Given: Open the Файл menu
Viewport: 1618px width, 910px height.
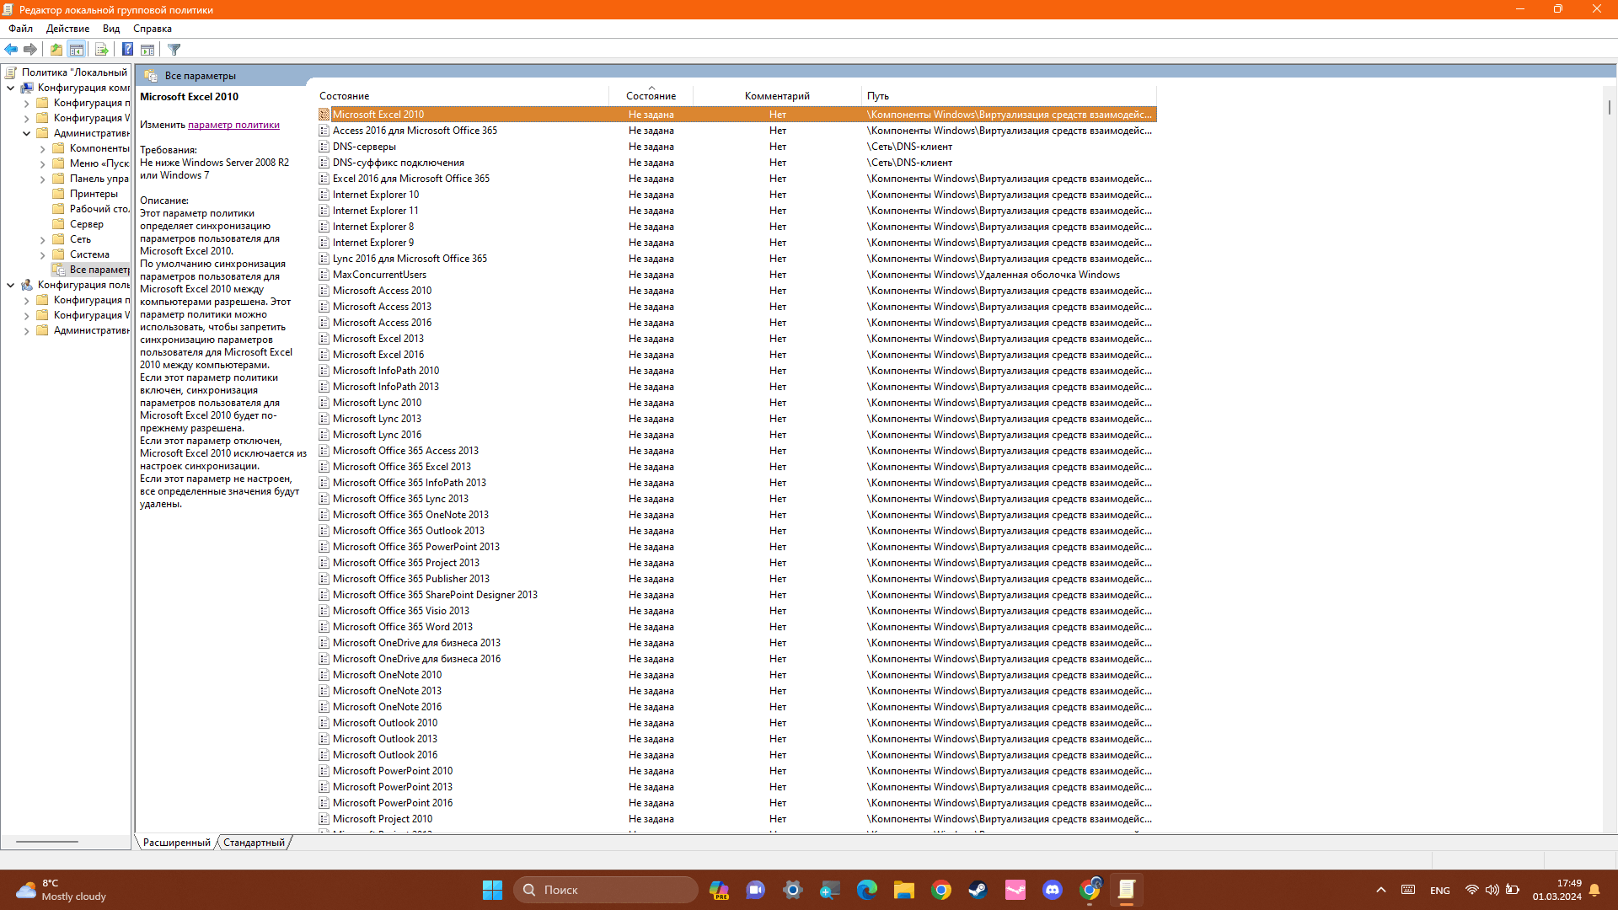Looking at the screenshot, I should click(20, 29).
